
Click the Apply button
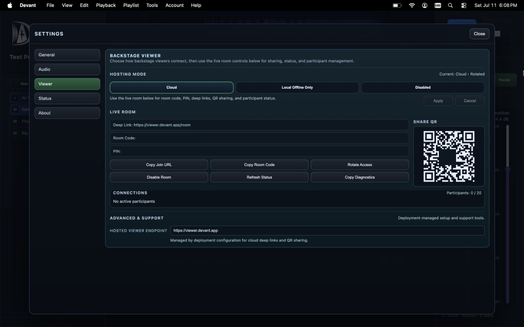click(x=438, y=101)
